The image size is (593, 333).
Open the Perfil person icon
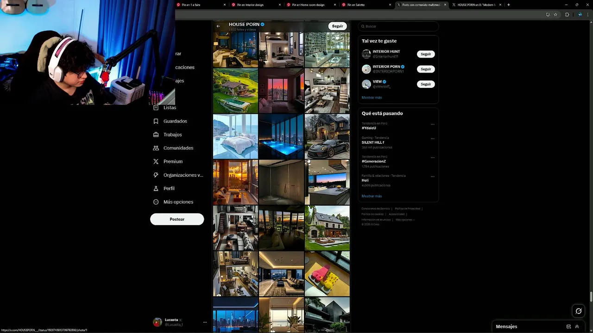156,188
